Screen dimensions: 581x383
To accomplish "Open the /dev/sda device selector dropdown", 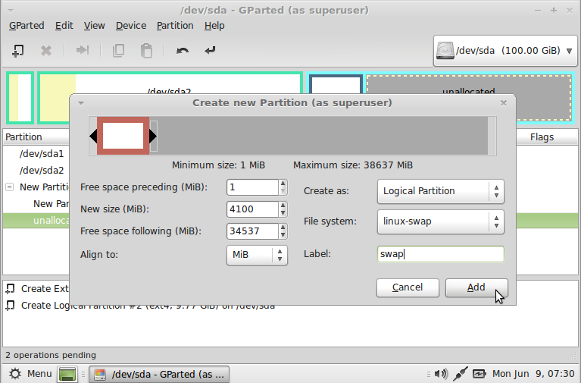I will click(x=505, y=51).
